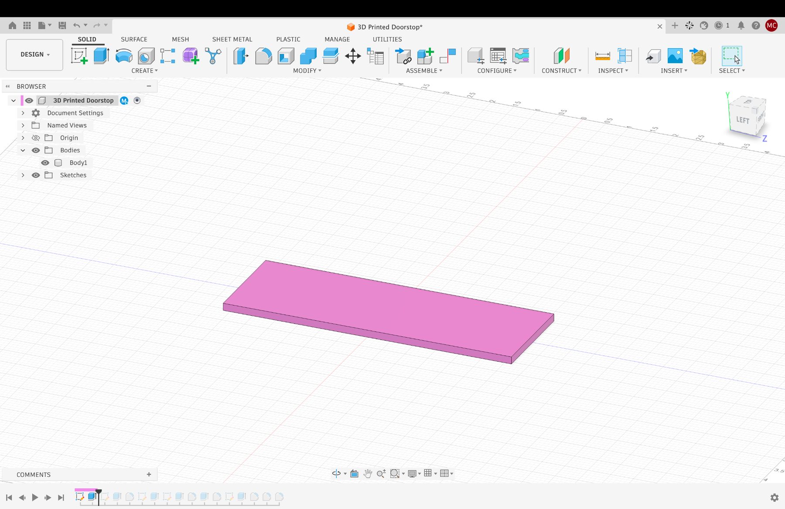Select the Pan hand tool
This screenshot has height=509, width=785.
(368, 473)
